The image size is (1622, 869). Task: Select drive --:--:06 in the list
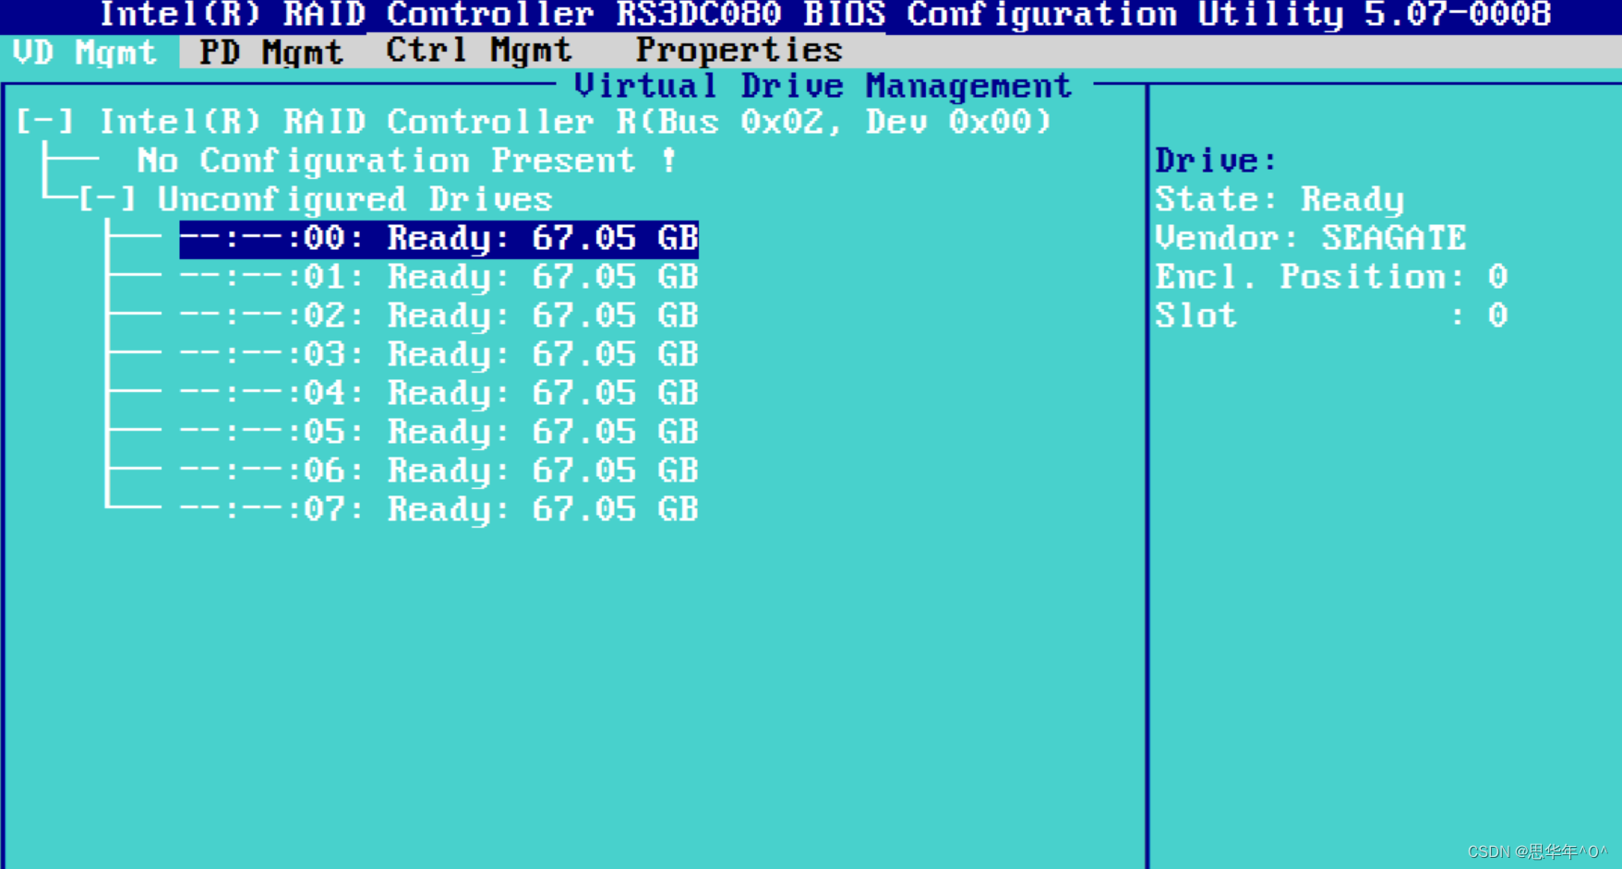pyautogui.click(x=440, y=470)
